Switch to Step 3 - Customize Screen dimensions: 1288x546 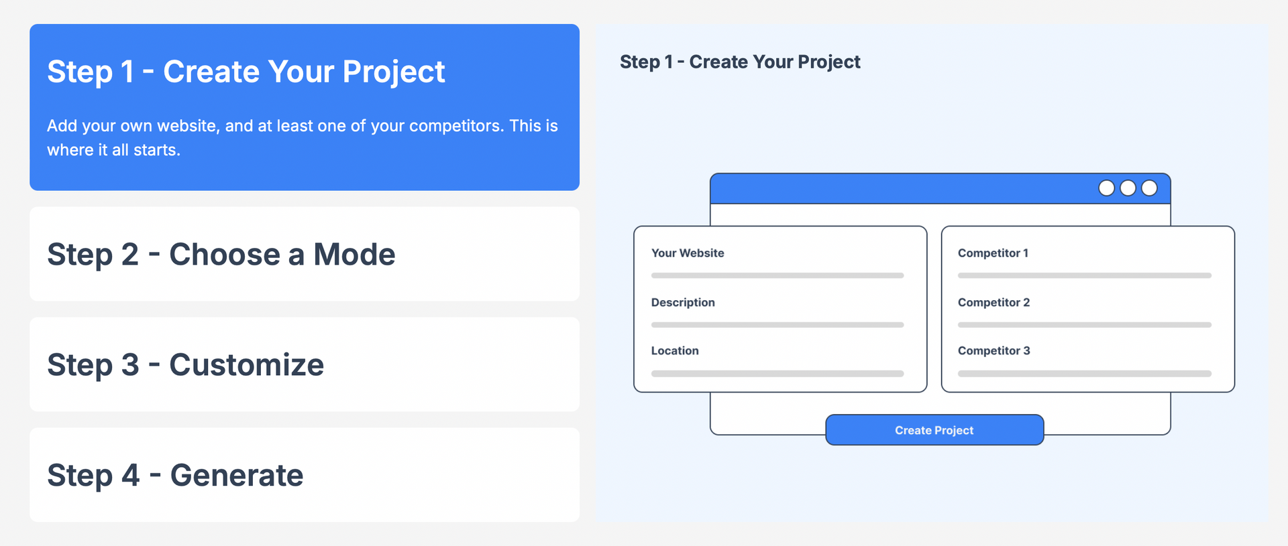point(305,364)
